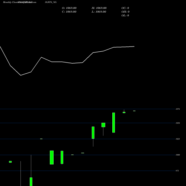This screenshot has height=186, width=186.
Task: Click the latest small candle at far right
Action: pyautogui.click(x=134, y=111)
